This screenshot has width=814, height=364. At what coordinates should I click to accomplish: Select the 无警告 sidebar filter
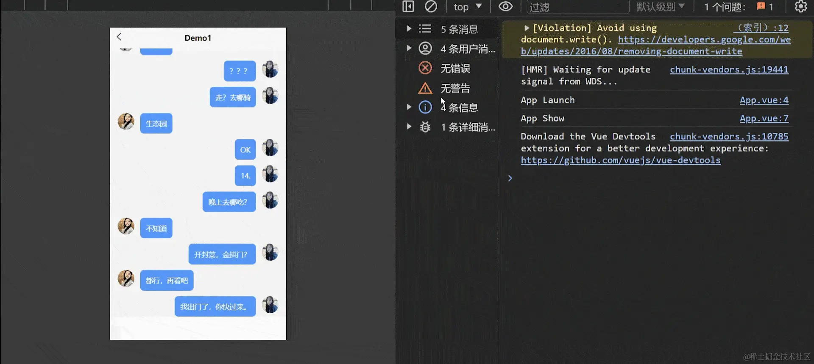pos(455,88)
